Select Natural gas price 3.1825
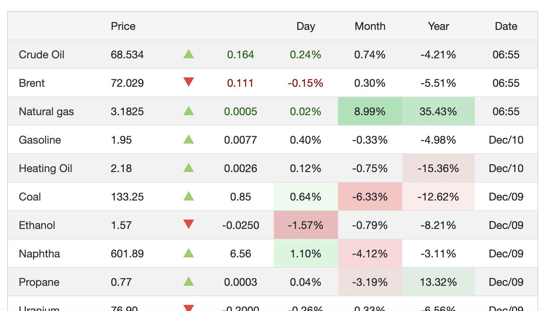Screen dimensions: 544x311 coord(127,112)
